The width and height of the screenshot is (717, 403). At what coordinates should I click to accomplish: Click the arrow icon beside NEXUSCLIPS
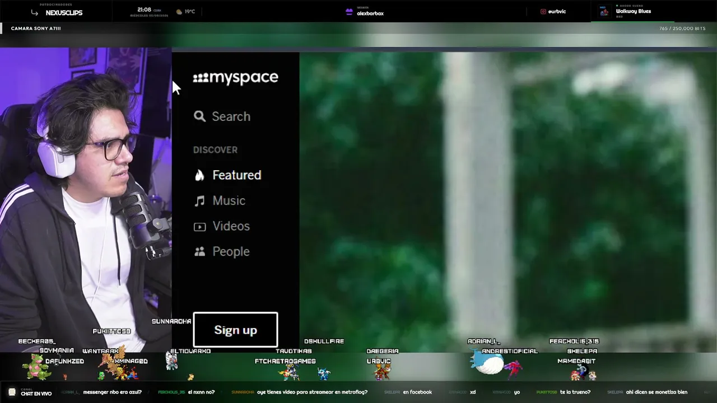pyautogui.click(x=35, y=12)
